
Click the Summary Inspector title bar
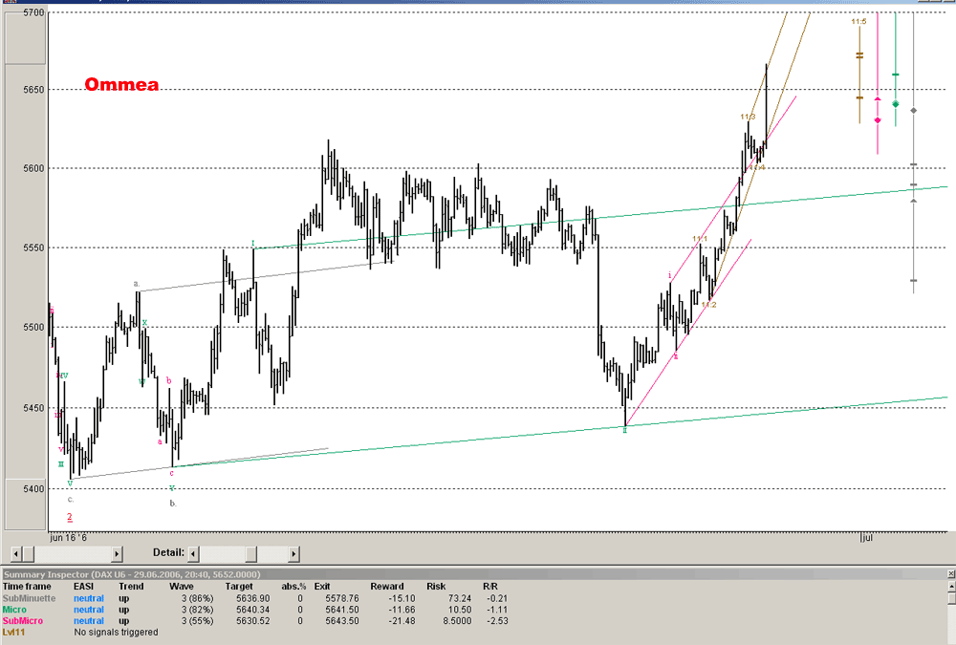click(473, 574)
